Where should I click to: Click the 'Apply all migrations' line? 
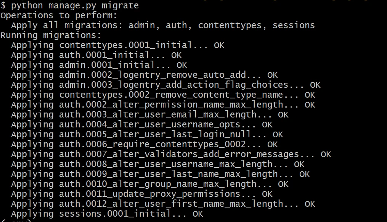click(x=163, y=26)
